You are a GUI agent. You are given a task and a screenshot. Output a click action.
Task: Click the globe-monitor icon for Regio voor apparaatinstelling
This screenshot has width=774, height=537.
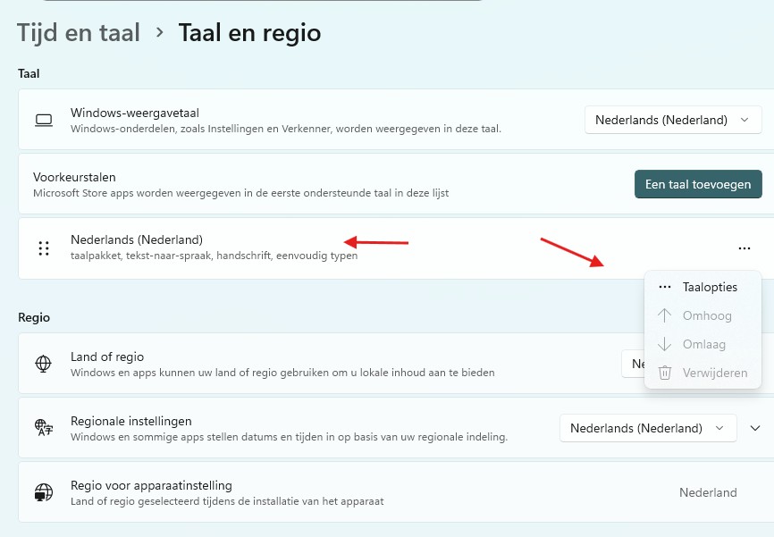[44, 492]
